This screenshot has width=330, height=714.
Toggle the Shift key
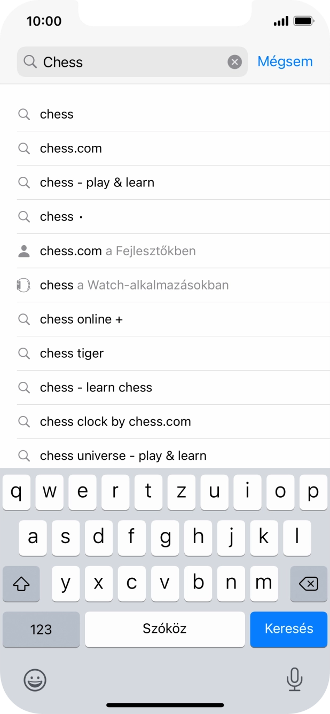21,584
